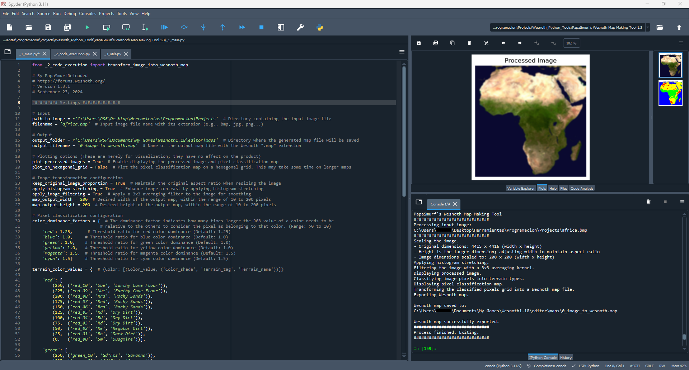Browse working directory folder icon
This screenshot has width=689, height=370.
point(660,27)
